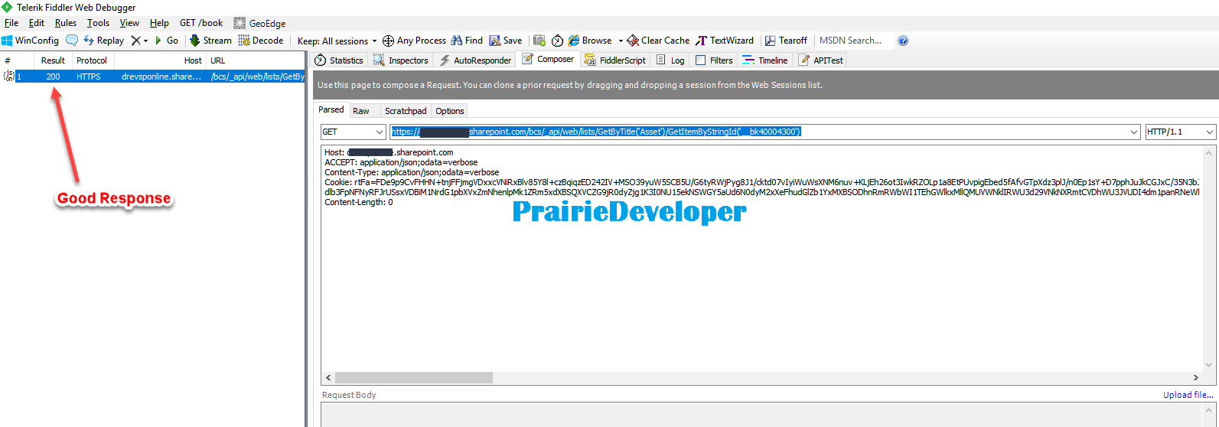Screen dimensions: 1219x427
Task: Click the comment speech bubble icon
Action: 72,41
